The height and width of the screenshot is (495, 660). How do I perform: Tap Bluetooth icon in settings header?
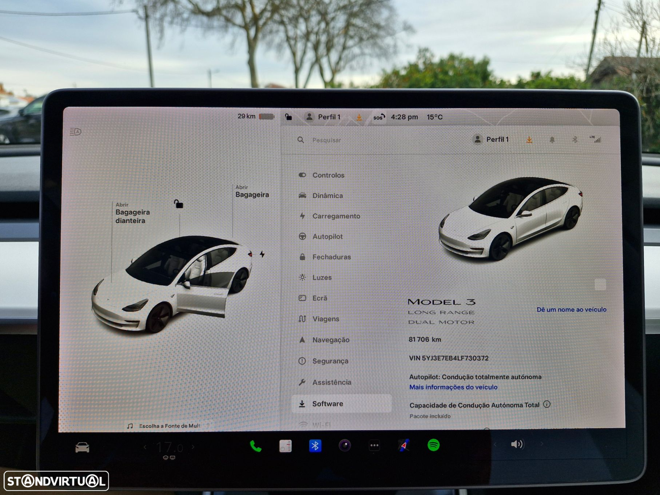coord(575,139)
